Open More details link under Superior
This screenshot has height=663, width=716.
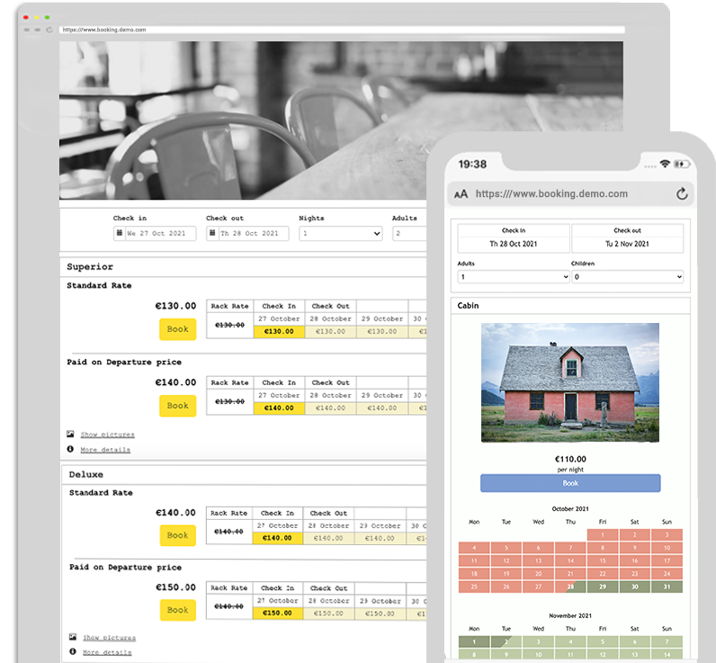point(105,450)
